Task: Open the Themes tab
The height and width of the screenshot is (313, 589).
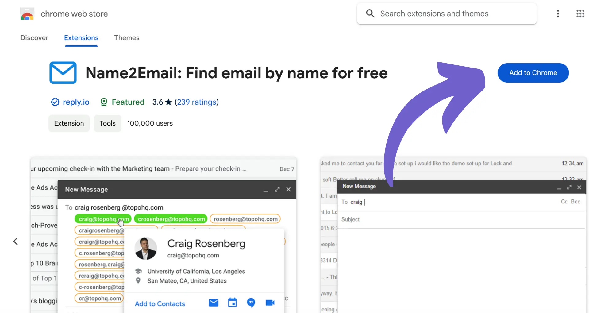Action: pyautogui.click(x=127, y=38)
